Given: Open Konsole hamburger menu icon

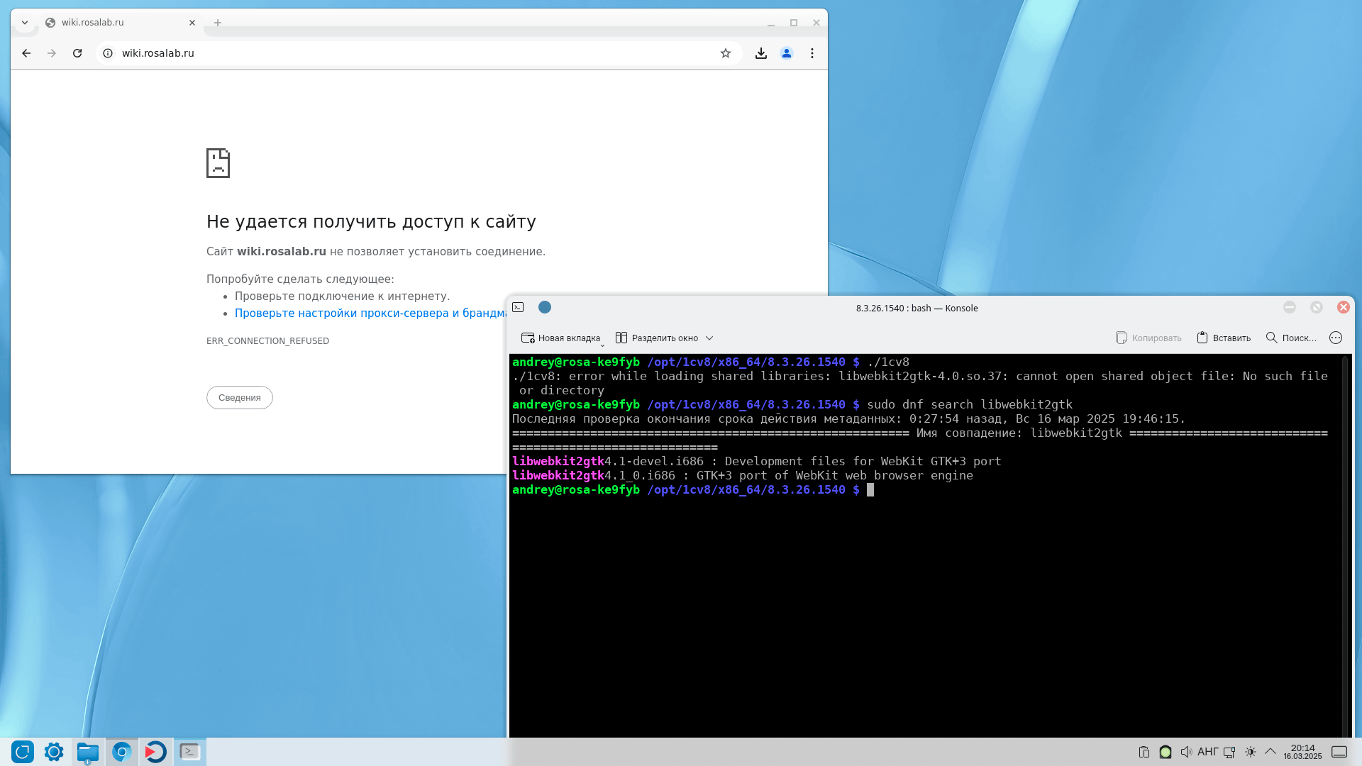Looking at the screenshot, I should point(1336,338).
